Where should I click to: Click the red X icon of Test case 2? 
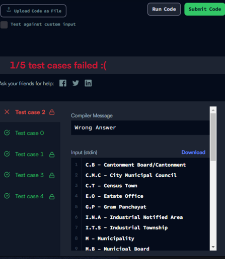tap(7, 112)
